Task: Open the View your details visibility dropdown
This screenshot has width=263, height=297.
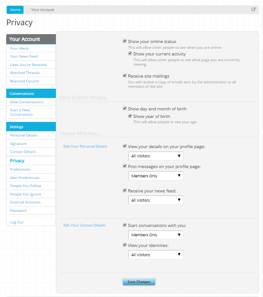Action: tap(156, 156)
